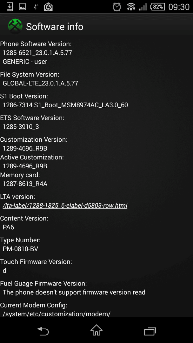Tap the cellular signal strength icon
This screenshot has height=343, width=193.
(143, 7)
